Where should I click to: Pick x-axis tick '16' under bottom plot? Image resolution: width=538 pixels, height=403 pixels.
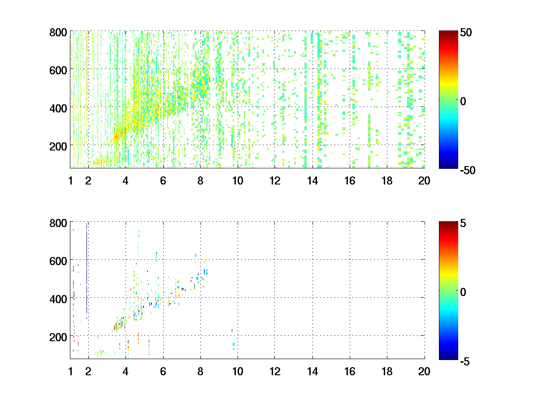tap(350, 371)
